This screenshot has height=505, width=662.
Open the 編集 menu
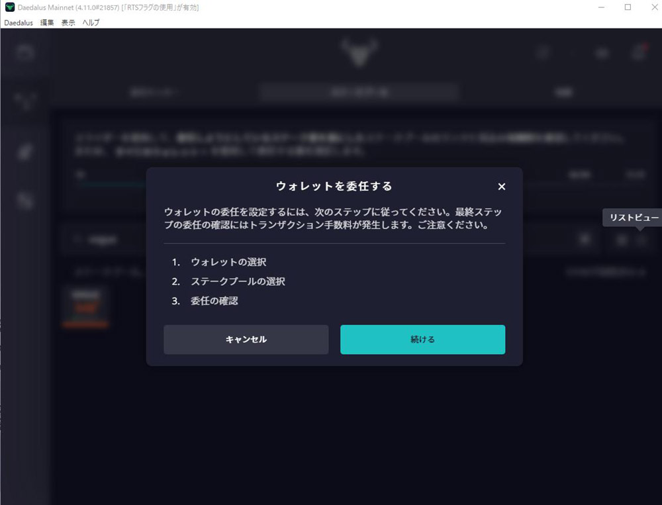48,23
